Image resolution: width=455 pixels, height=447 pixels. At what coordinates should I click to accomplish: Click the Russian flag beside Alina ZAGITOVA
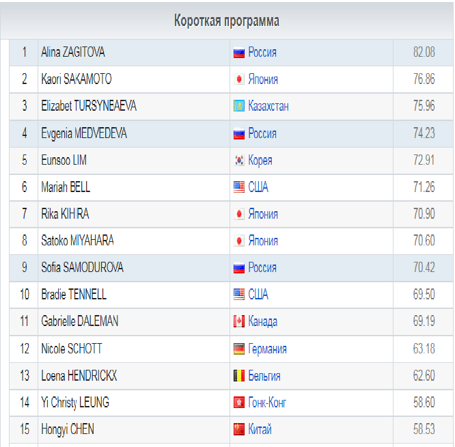[239, 53]
